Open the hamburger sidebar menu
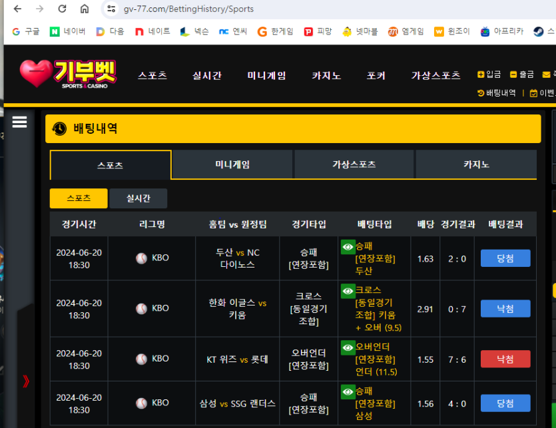 (x=19, y=122)
